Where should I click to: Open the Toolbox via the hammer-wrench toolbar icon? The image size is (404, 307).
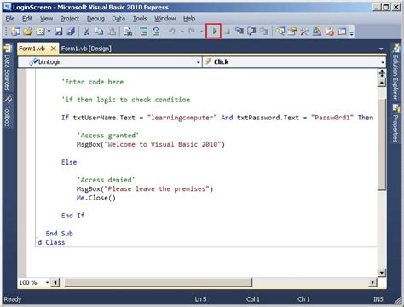pos(304,31)
